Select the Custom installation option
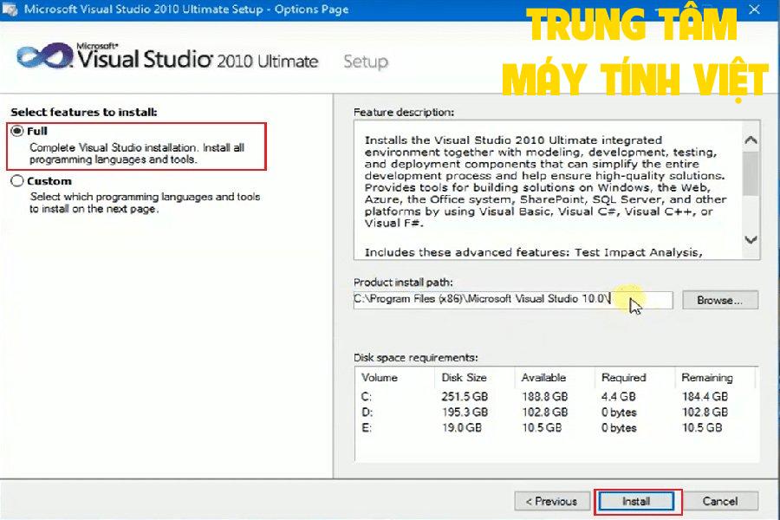 tap(17, 181)
